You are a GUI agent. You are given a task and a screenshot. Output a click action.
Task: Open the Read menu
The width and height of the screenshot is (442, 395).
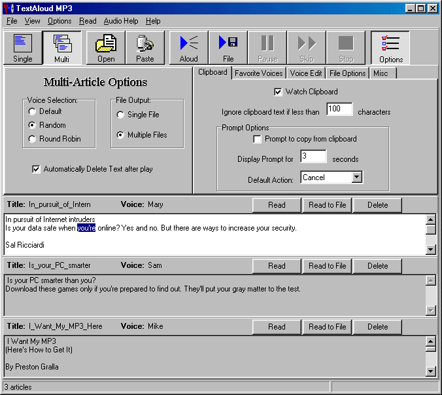point(88,21)
